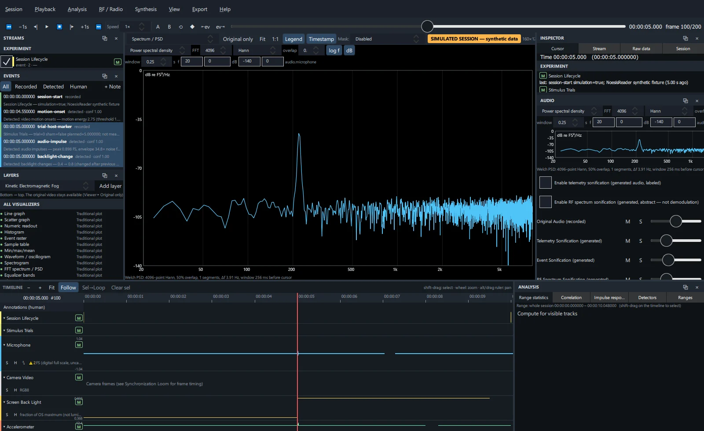The image size is (704, 431).
Task: Mute the Microphone track with its M badge
Action: click(x=79, y=345)
